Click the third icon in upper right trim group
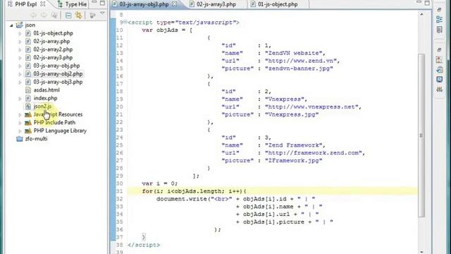This screenshot has height=254, width=451. pyautogui.click(x=439, y=30)
